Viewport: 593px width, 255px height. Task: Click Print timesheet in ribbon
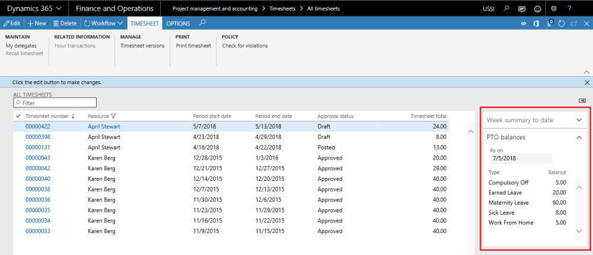193,46
